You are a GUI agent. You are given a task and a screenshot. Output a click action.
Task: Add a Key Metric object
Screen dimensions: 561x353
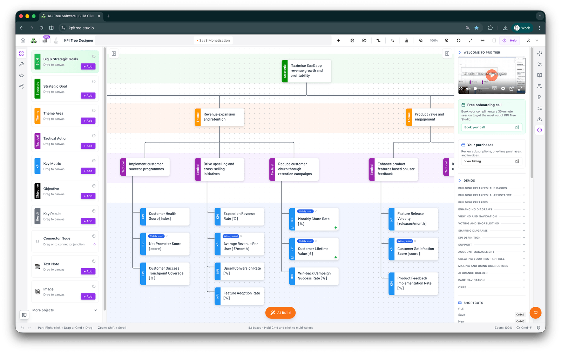(x=88, y=171)
